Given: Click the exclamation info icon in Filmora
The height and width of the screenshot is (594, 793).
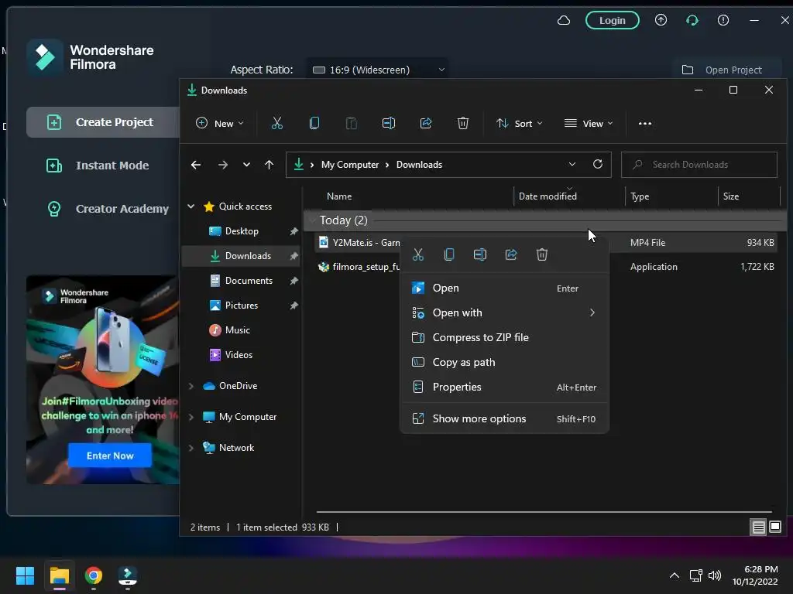Looking at the screenshot, I should click(723, 20).
